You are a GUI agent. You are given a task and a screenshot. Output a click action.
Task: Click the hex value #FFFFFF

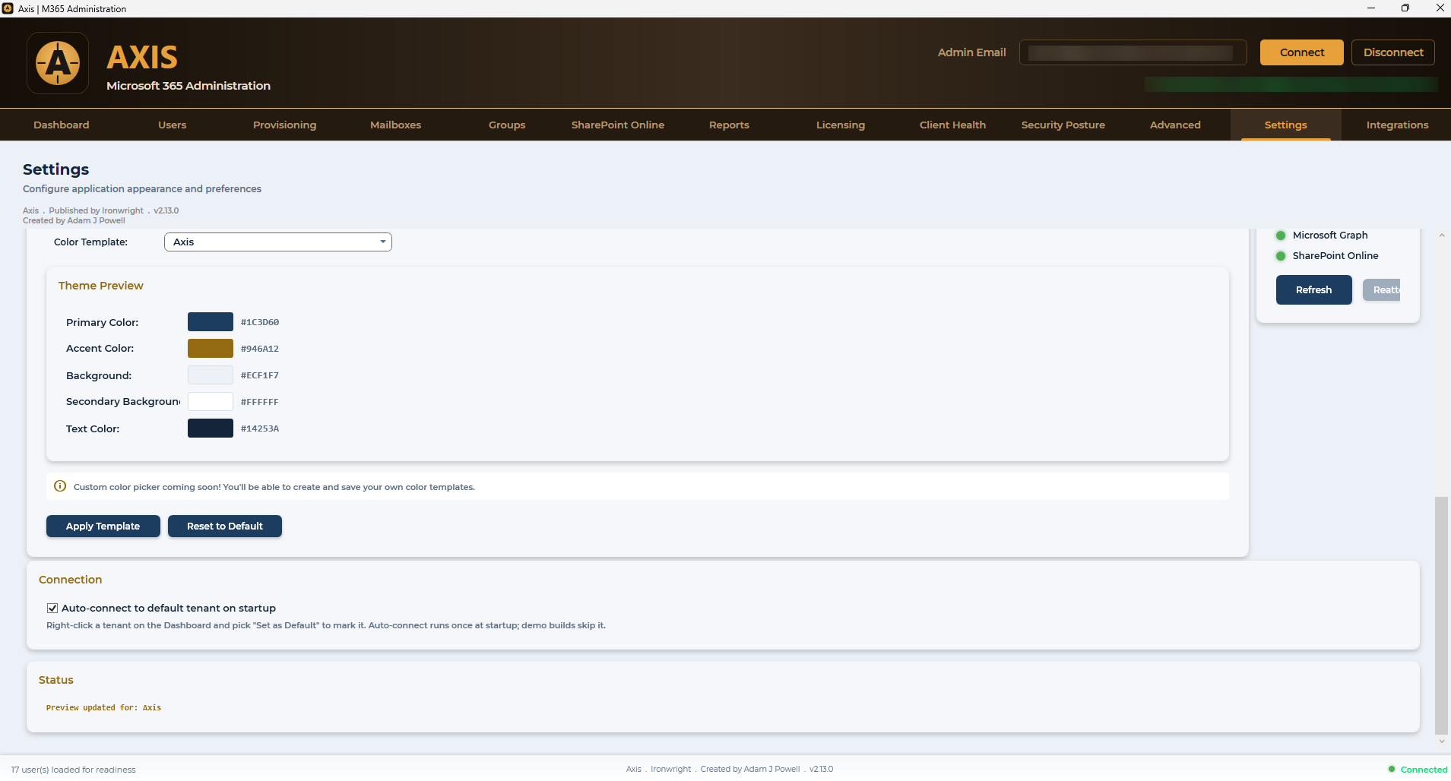[260, 402]
